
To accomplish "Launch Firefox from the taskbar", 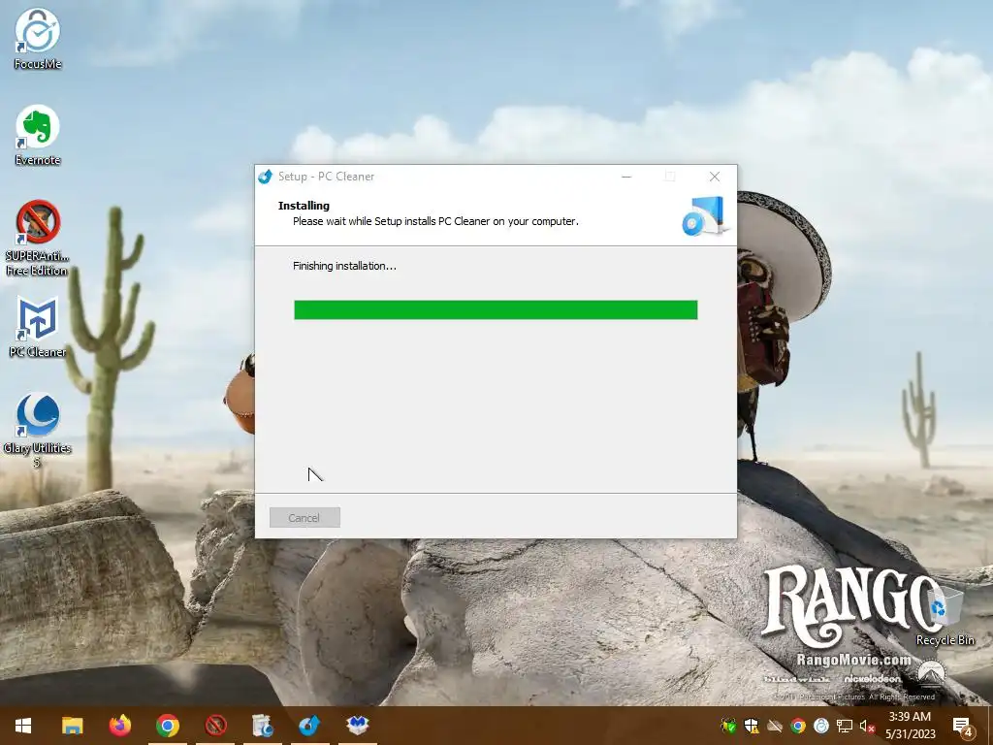I will click(119, 726).
